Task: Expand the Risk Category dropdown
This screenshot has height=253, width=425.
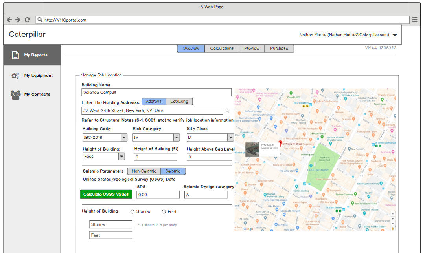Action: pyautogui.click(x=177, y=138)
